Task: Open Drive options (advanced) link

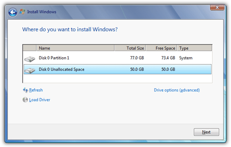Action: click(x=177, y=90)
